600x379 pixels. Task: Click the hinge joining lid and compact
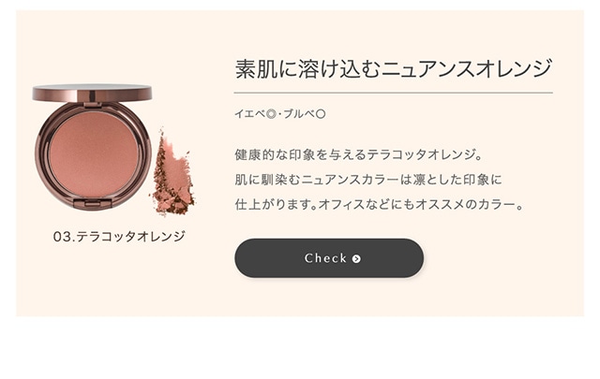(x=93, y=102)
